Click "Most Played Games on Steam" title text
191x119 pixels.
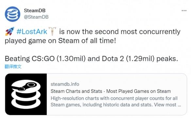click(x=138, y=91)
